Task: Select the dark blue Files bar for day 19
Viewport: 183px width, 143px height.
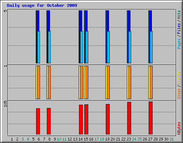Action: [108, 21]
